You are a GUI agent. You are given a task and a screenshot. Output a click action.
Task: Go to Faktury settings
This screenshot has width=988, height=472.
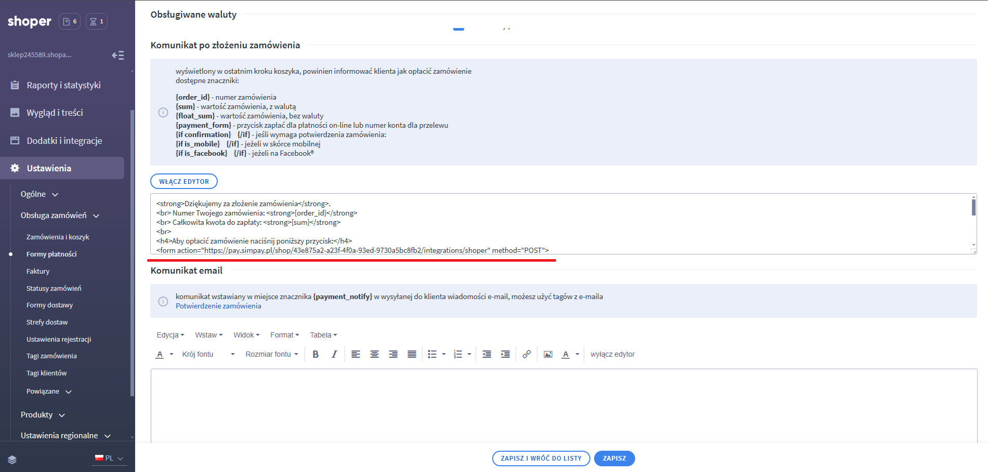click(x=38, y=271)
